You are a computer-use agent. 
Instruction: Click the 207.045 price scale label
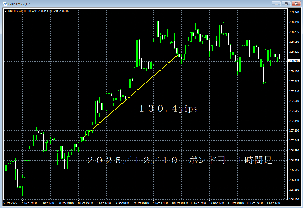click(x=294, y=141)
